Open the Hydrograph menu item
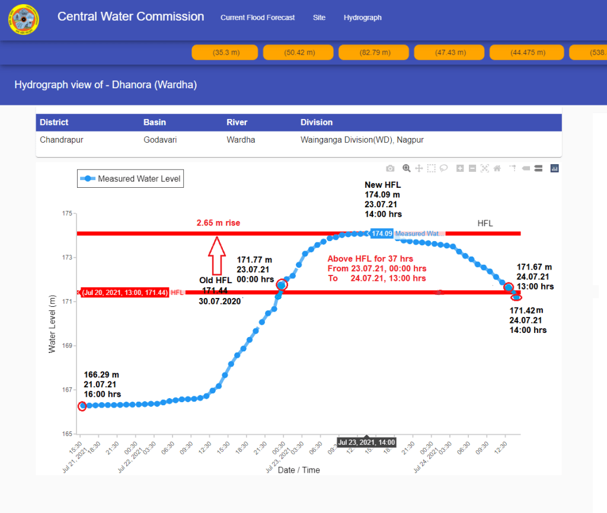The image size is (607, 513). 363,18
